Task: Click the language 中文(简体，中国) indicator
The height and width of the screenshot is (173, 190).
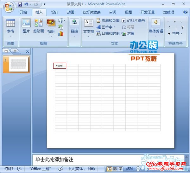Action: click(81, 169)
